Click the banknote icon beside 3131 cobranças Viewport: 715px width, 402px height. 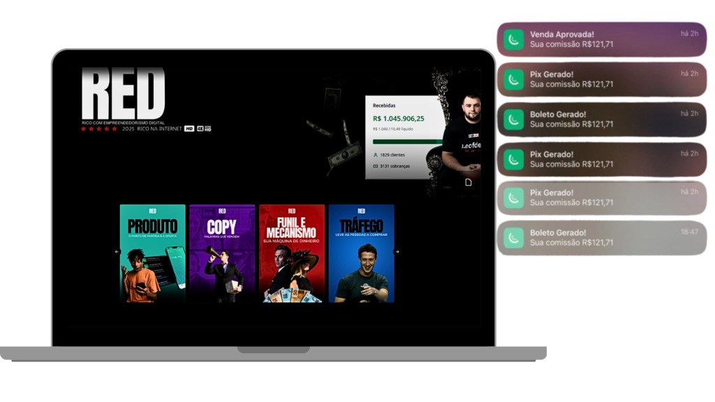[375, 166]
